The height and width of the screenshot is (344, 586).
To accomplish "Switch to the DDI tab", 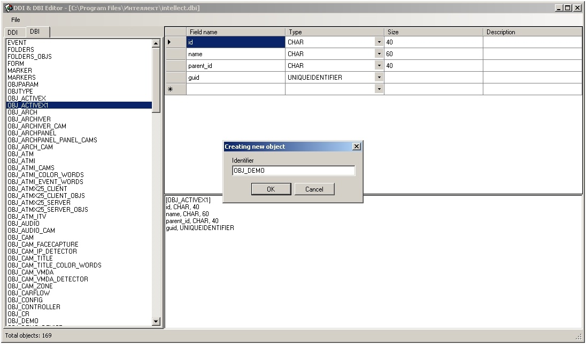I will pyautogui.click(x=13, y=33).
